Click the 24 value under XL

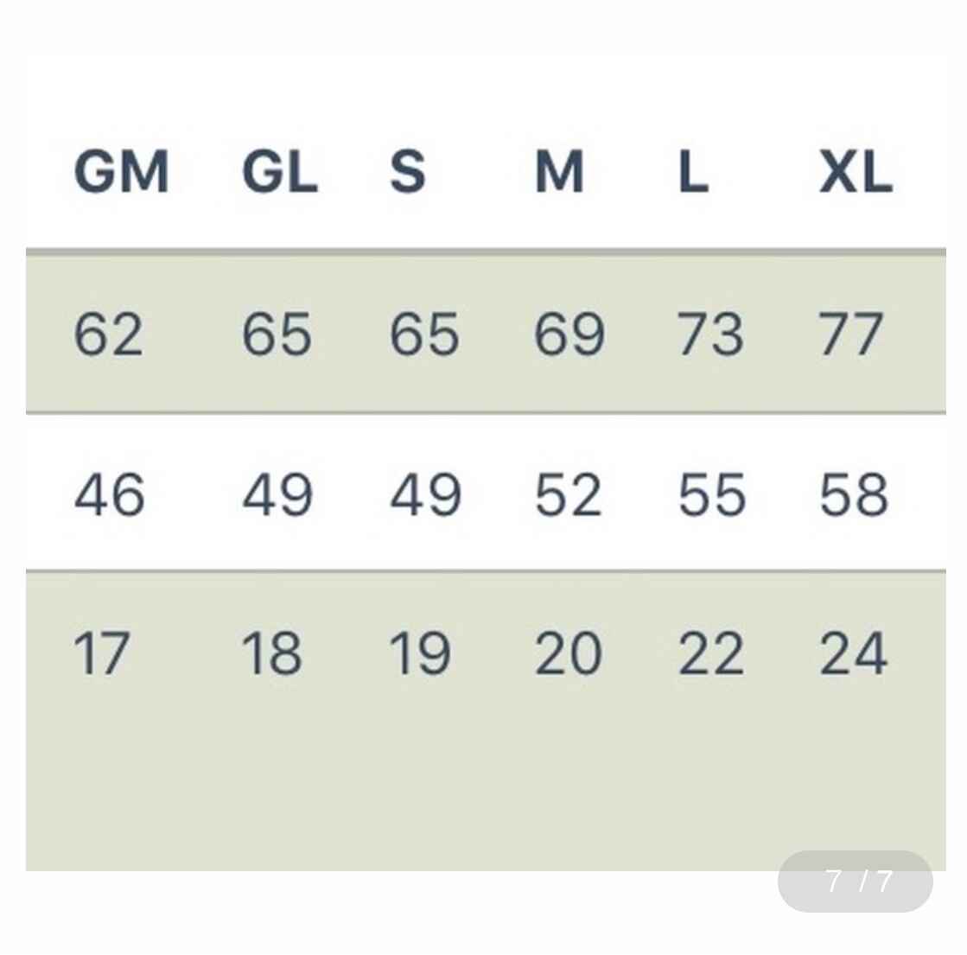(x=853, y=653)
